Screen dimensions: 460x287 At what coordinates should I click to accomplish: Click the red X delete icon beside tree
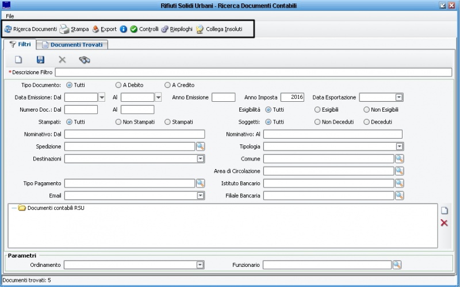[444, 223]
